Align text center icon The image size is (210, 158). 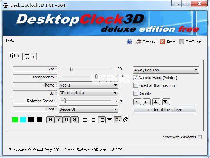tap(93, 119)
